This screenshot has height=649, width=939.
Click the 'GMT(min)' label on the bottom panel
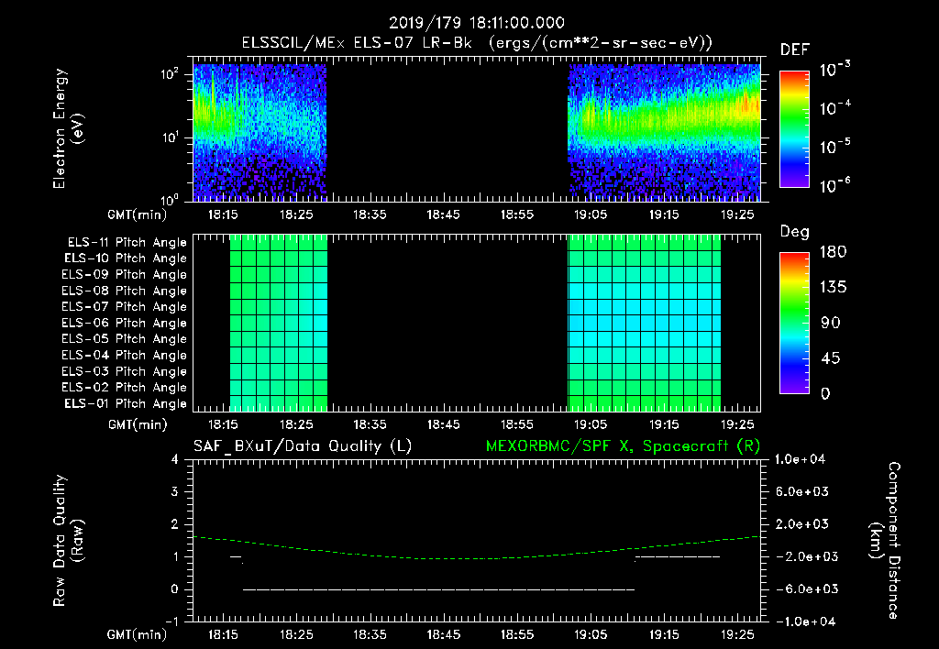point(138,634)
